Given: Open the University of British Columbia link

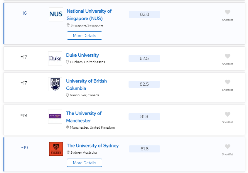Looking at the screenshot, I should 86,85.
